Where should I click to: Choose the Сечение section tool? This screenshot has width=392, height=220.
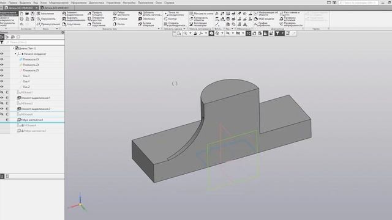(x=120, y=19)
